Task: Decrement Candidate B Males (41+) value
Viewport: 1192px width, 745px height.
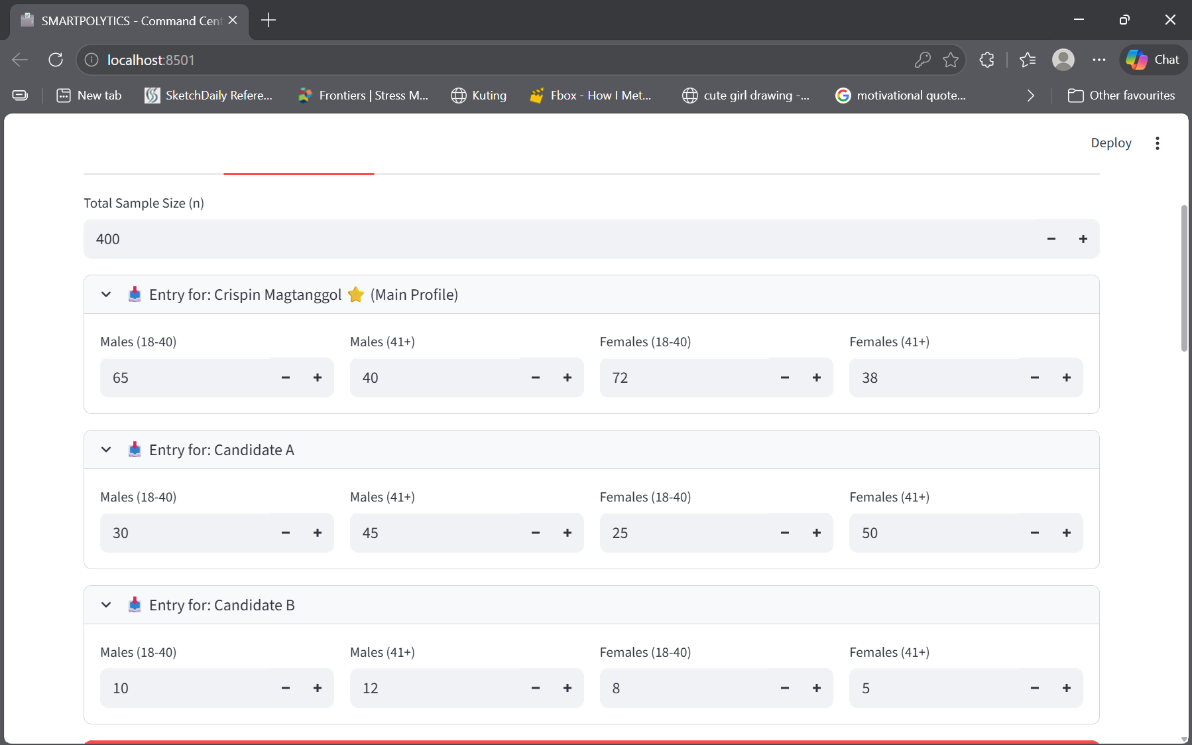Action: pyautogui.click(x=535, y=688)
